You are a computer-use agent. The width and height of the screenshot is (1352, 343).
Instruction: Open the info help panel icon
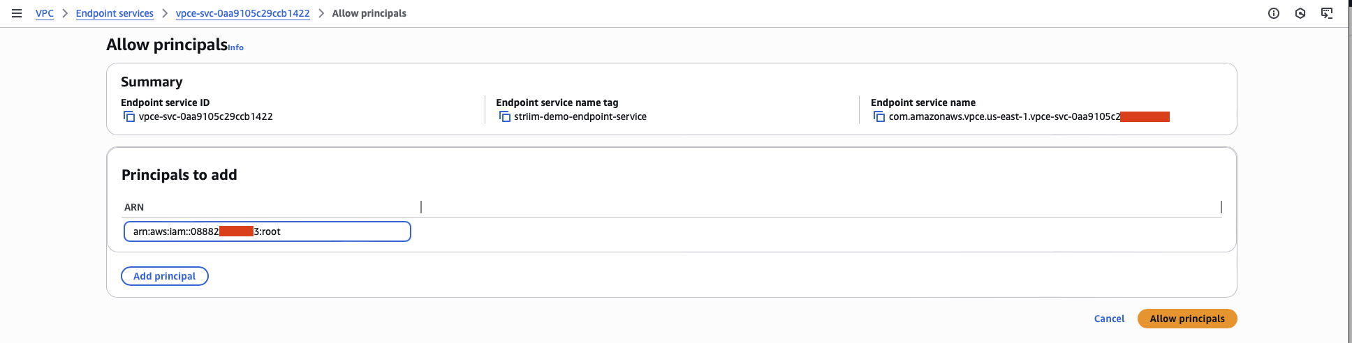(x=1274, y=13)
